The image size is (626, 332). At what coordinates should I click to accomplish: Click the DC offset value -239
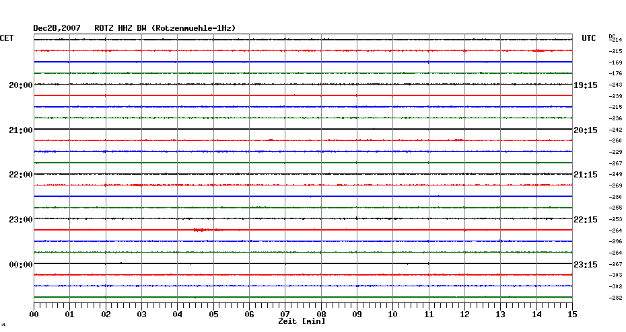click(615, 97)
